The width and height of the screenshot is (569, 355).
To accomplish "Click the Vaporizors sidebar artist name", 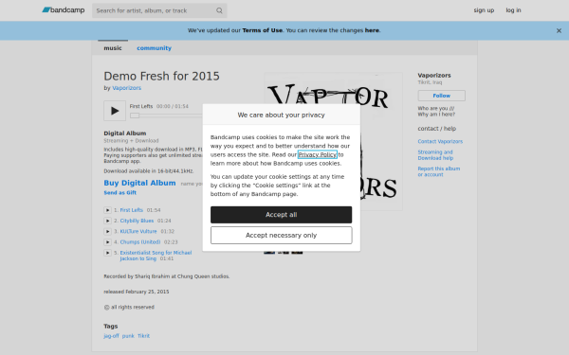I will (x=434, y=76).
